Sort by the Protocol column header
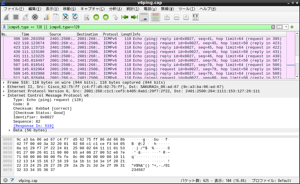 [112, 34]
